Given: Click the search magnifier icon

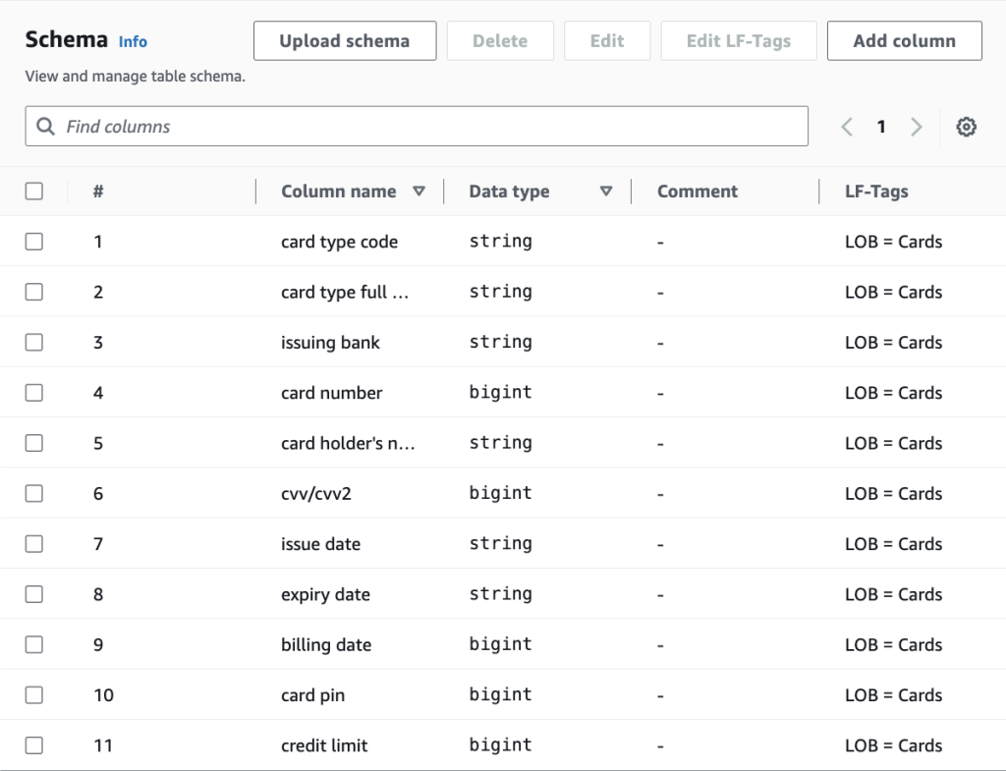Looking at the screenshot, I should (x=45, y=127).
